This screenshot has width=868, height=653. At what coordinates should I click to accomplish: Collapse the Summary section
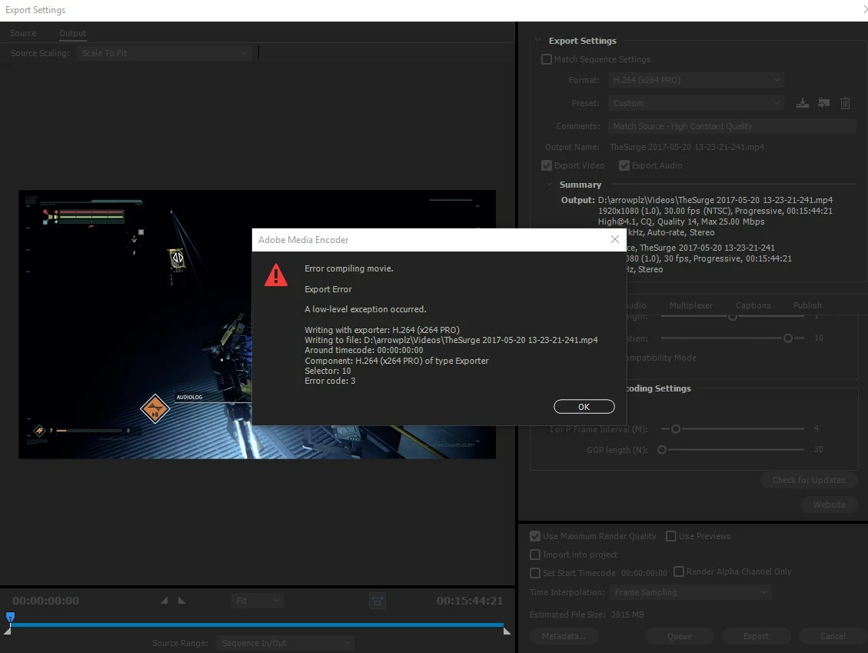pos(549,185)
